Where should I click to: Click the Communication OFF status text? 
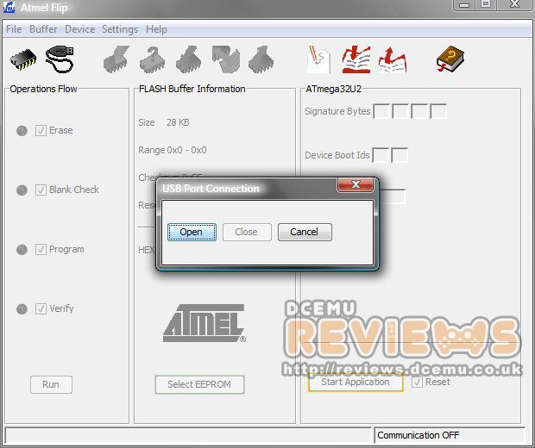point(419,435)
